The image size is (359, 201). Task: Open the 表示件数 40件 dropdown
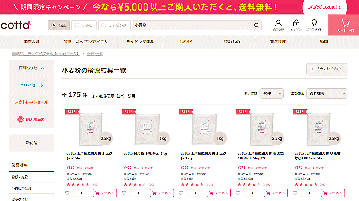point(272,93)
